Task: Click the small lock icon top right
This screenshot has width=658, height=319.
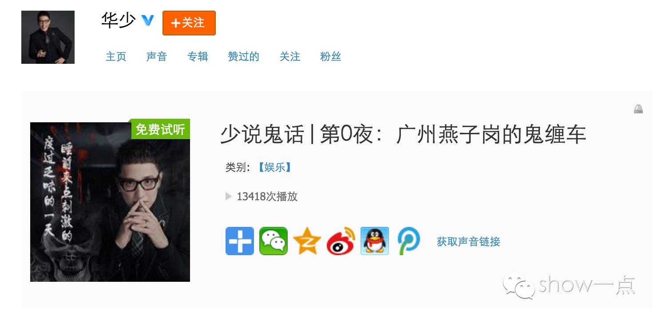Action: pyautogui.click(x=638, y=109)
